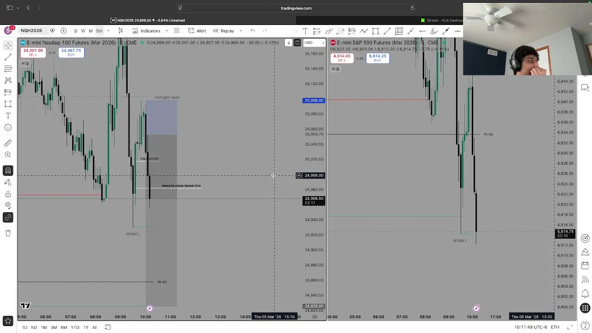Image resolution: width=592 pixels, height=333 pixels.
Task: Select the 5m timeframe button
Action: (99, 31)
